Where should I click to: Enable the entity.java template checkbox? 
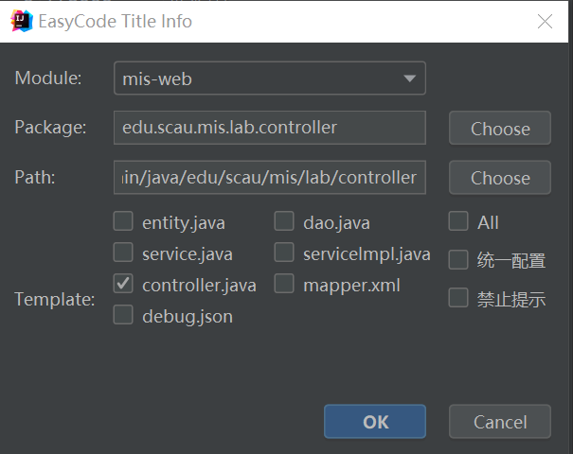point(123,222)
